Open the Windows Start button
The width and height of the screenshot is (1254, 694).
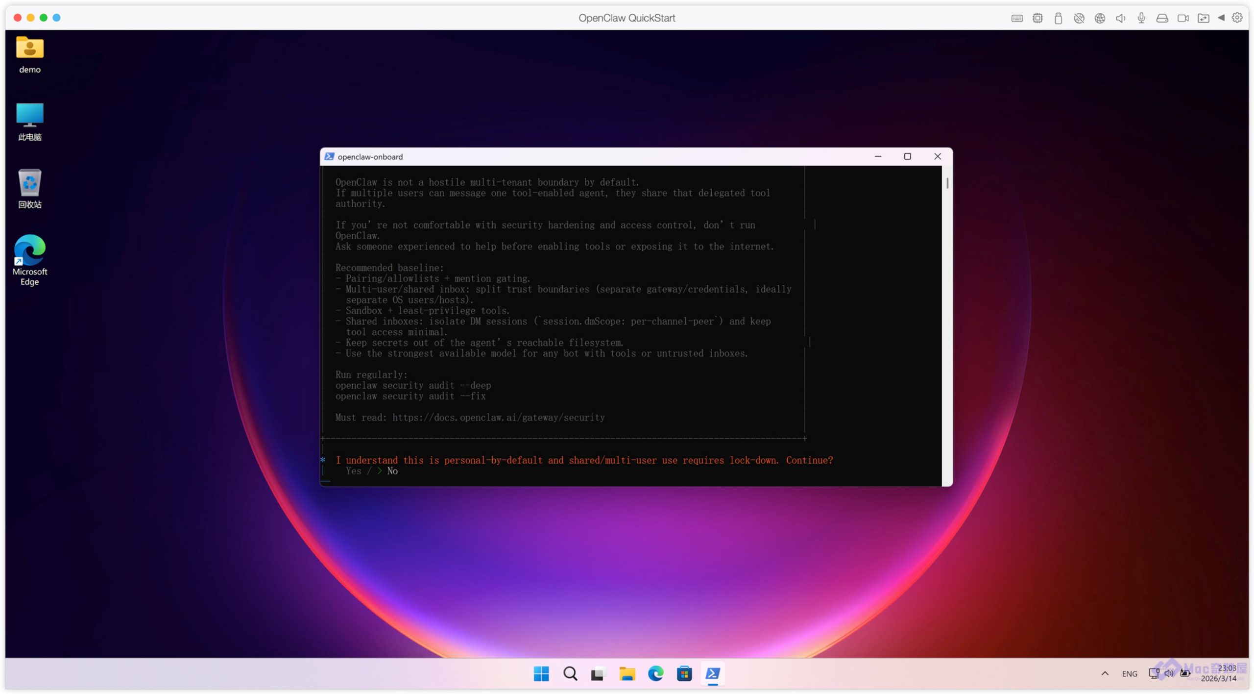541,674
